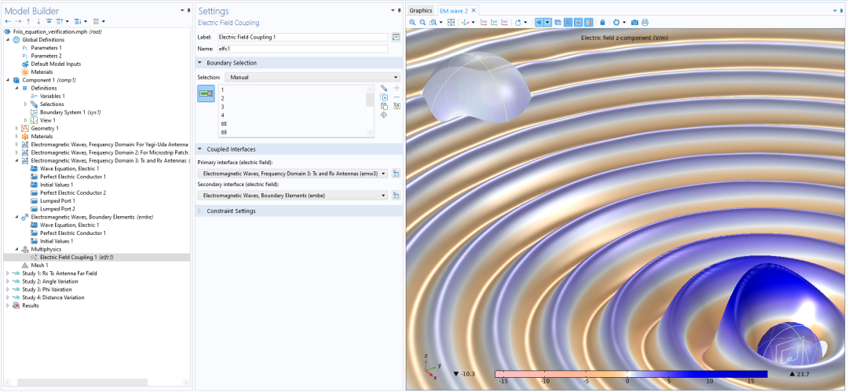The height and width of the screenshot is (392, 848).
Task: Move node down in Model Builder
Action: point(38,21)
